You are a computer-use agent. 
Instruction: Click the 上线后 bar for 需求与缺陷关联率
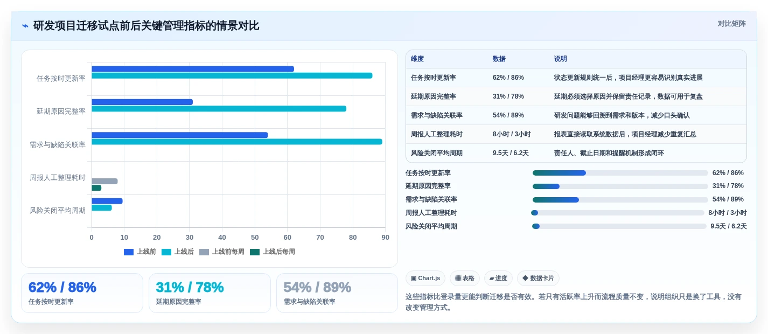(x=237, y=142)
